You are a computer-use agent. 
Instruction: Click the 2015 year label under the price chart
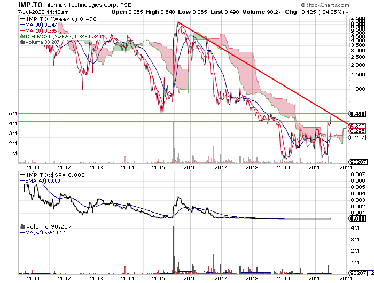(158, 167)
